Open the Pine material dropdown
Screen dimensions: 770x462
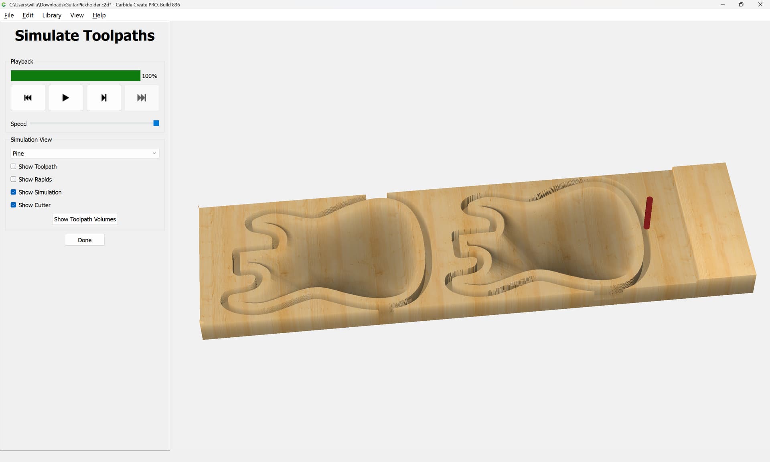click(84, 153)
